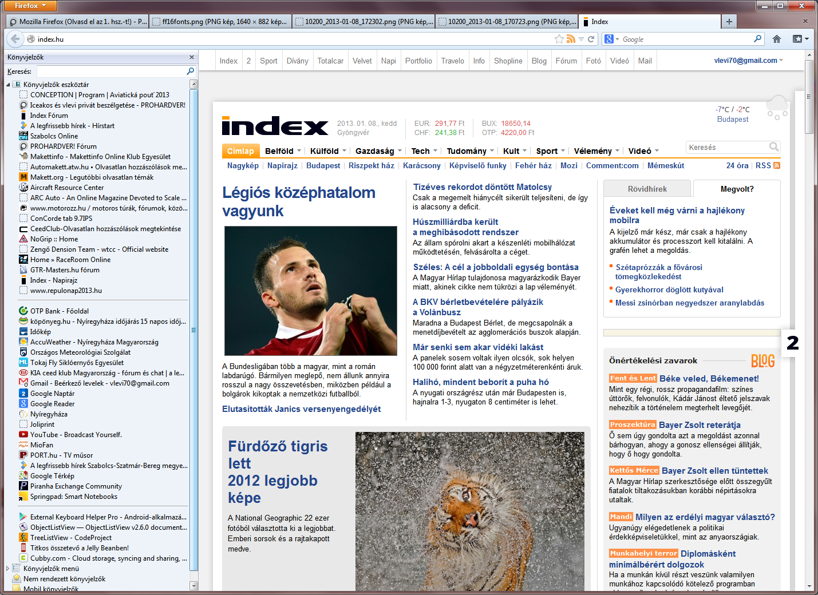This screenshot has width=818, height=595.
Task: Open AccuWeather - Nyíregyháza bookmark
Action: pos(89,342)
